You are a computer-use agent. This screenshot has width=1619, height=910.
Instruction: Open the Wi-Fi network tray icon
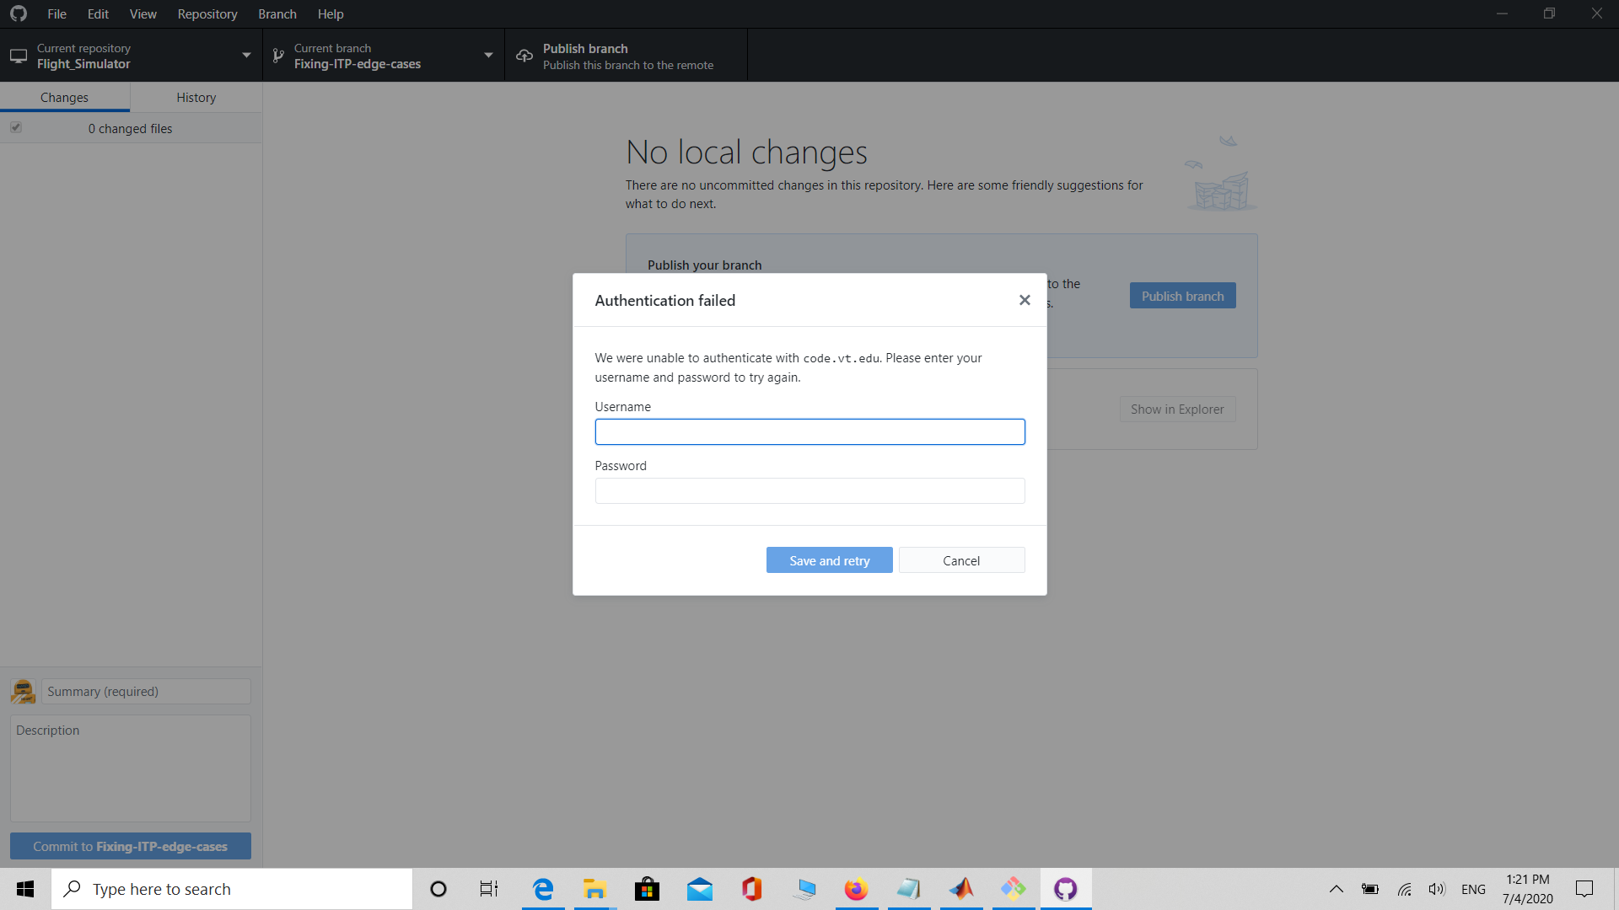point(1405,889)
